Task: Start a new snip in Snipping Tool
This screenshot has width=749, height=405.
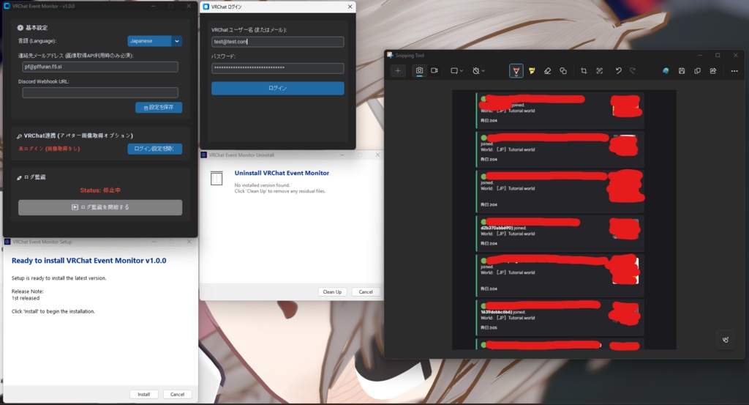Action: click(397, 71)
